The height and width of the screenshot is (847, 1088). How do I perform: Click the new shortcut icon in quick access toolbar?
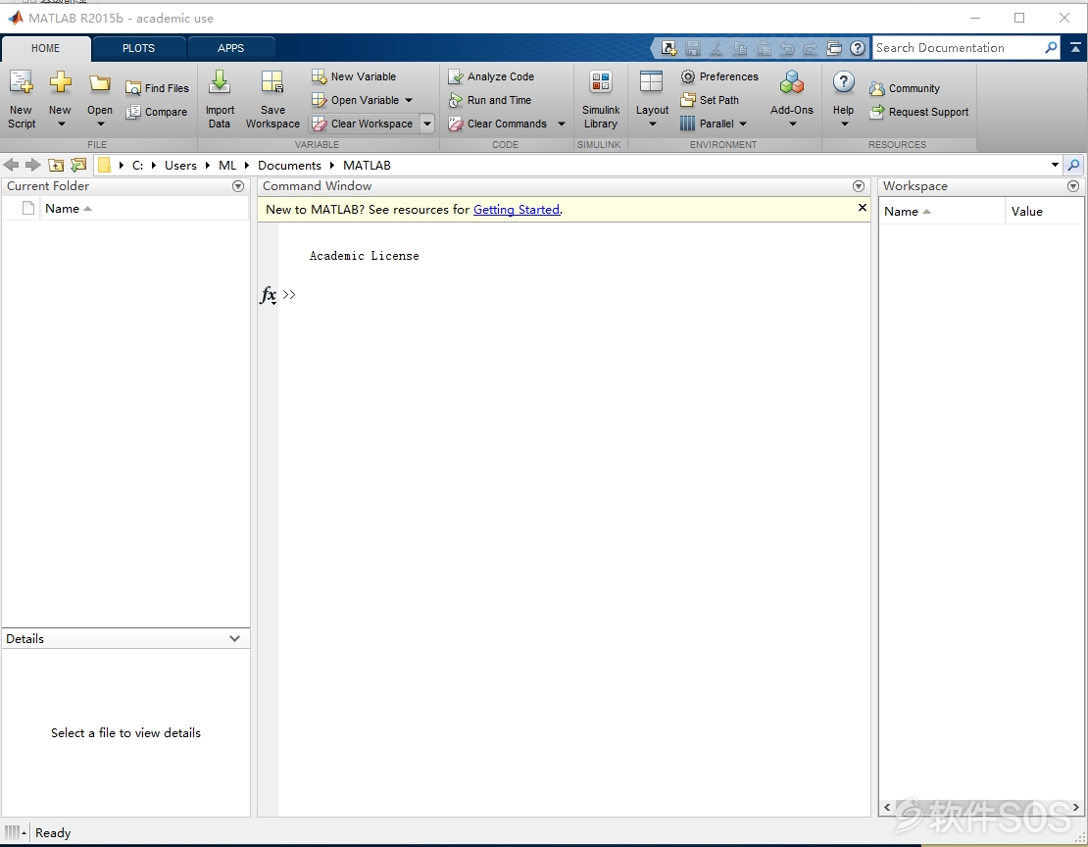click(x=668, y=48)
